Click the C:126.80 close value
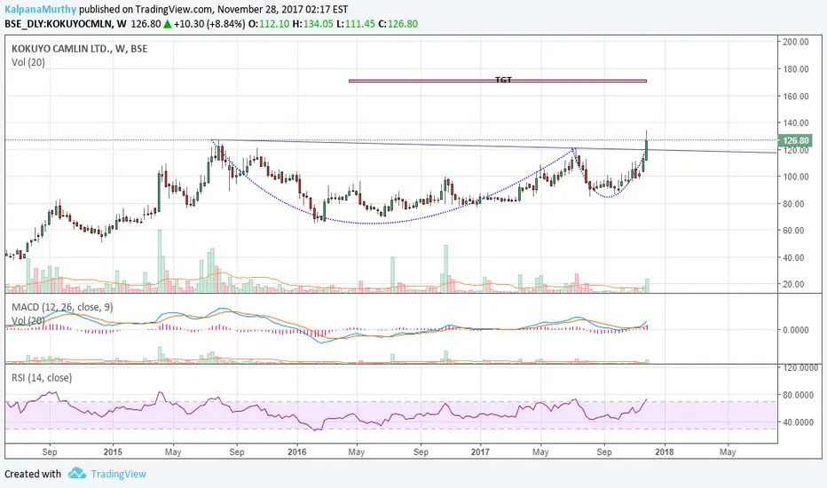This screenshot has width=827, height=488. 398,24
